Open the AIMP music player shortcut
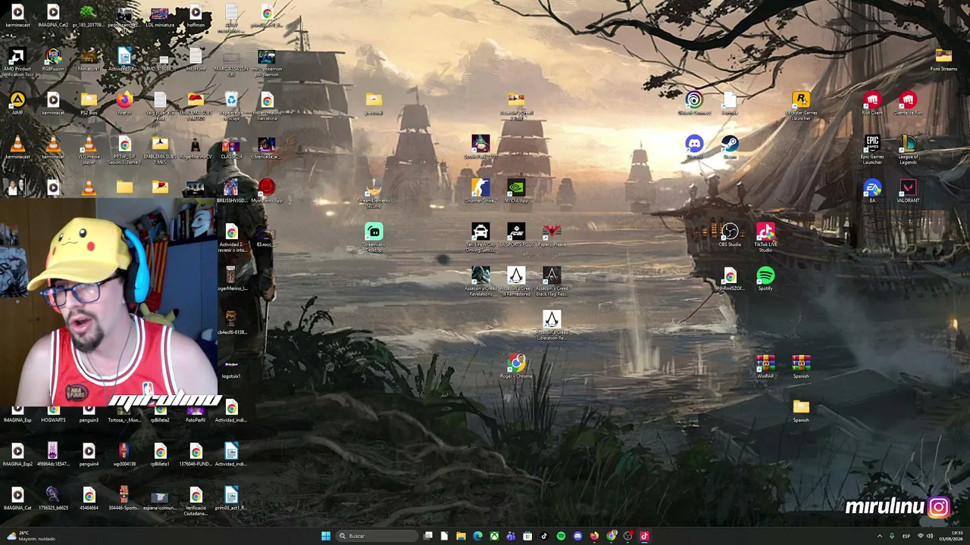Image resolution: width=970 pixels, height=545 pixels. coord(17,104)
